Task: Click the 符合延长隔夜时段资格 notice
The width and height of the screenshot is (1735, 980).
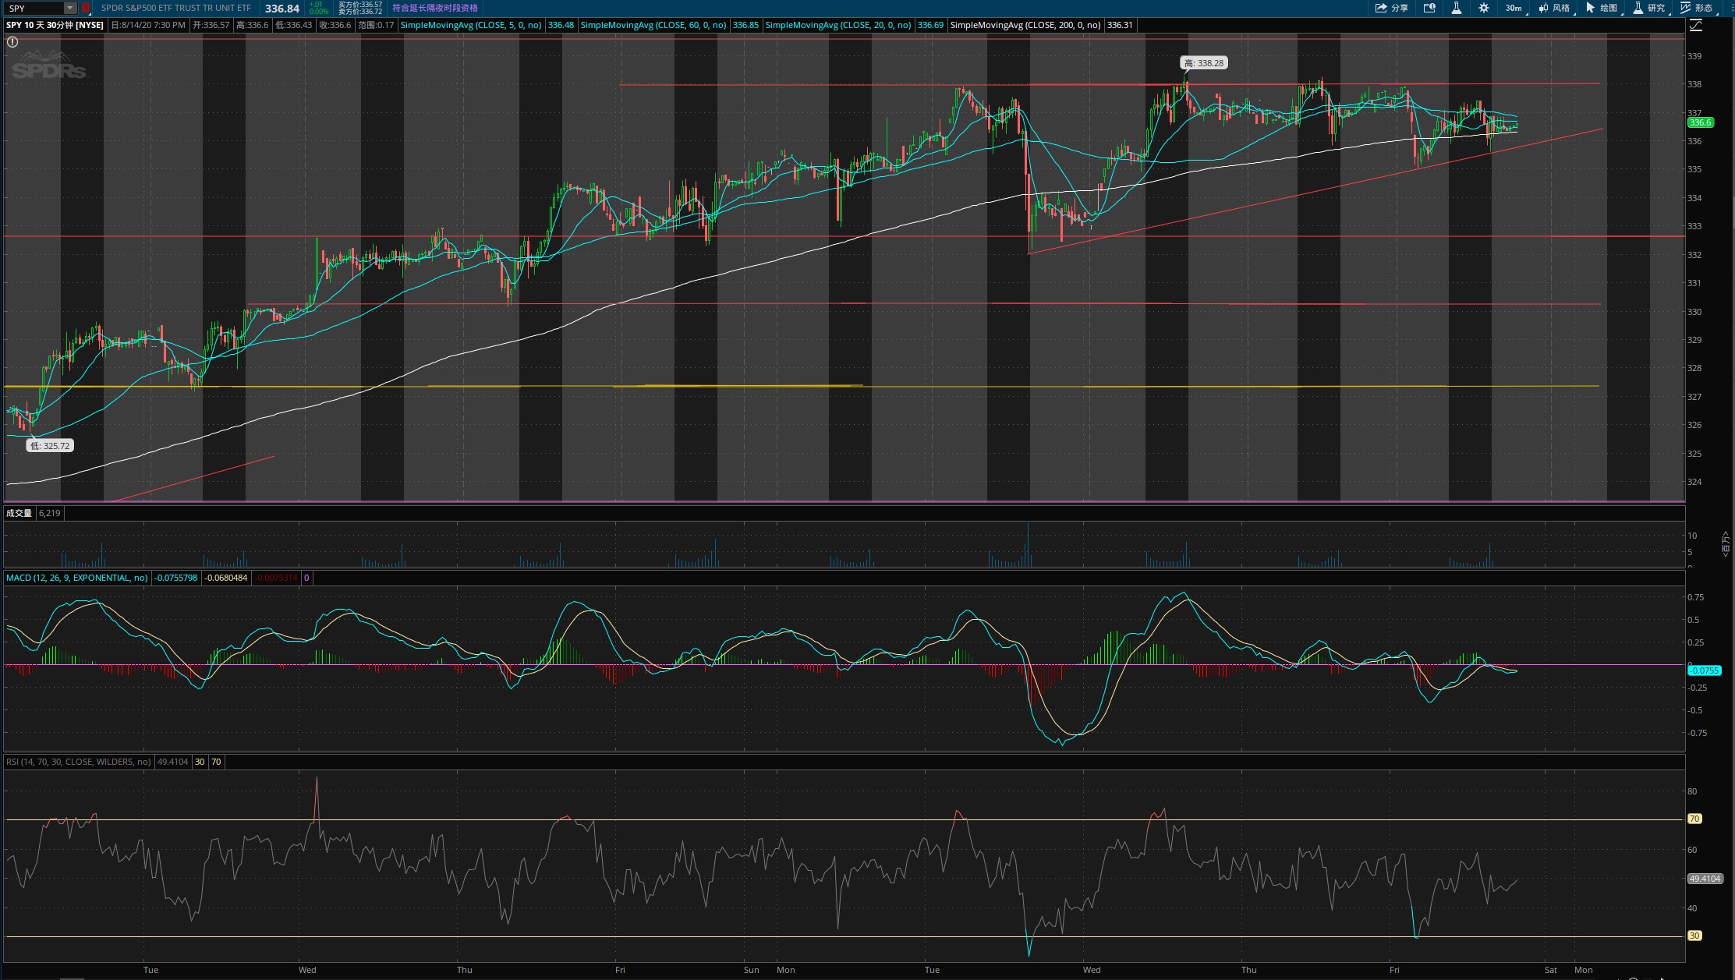Action: coord(435,8)
